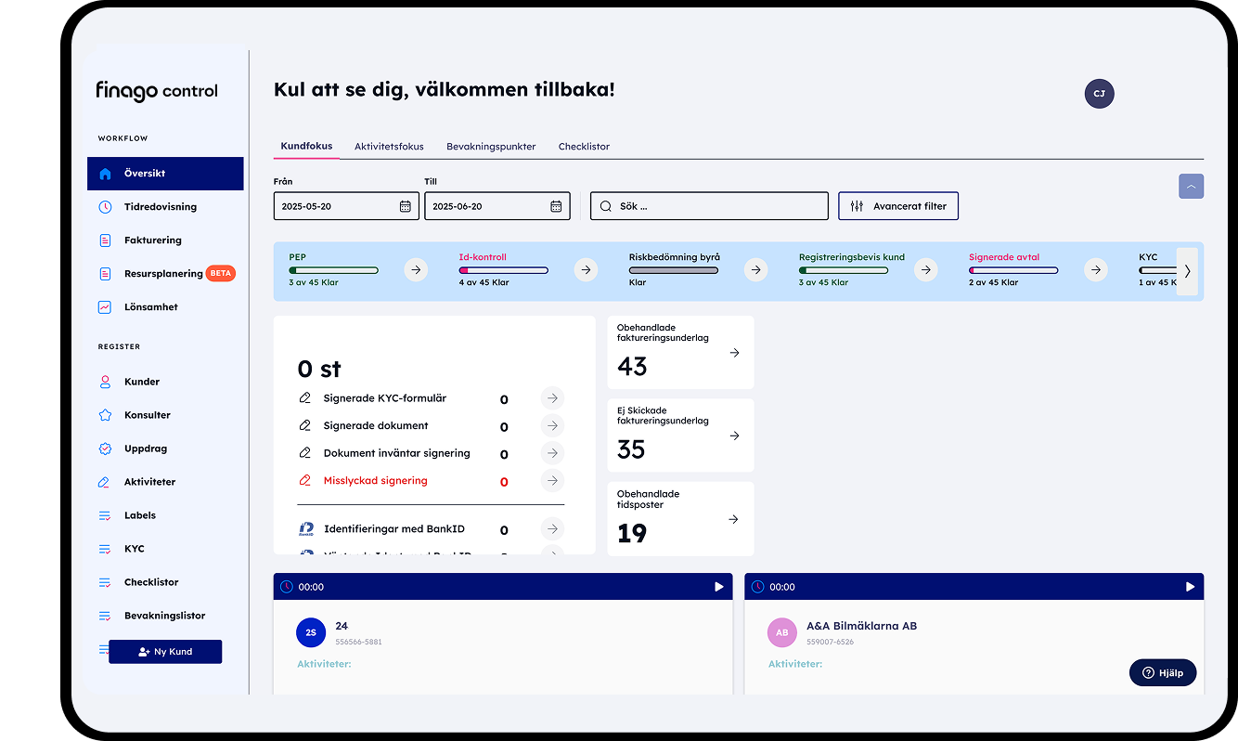Click the Konsulter star icon in sidebar
This screenshot has height=741, width=1238.
[x=105, y=415]
